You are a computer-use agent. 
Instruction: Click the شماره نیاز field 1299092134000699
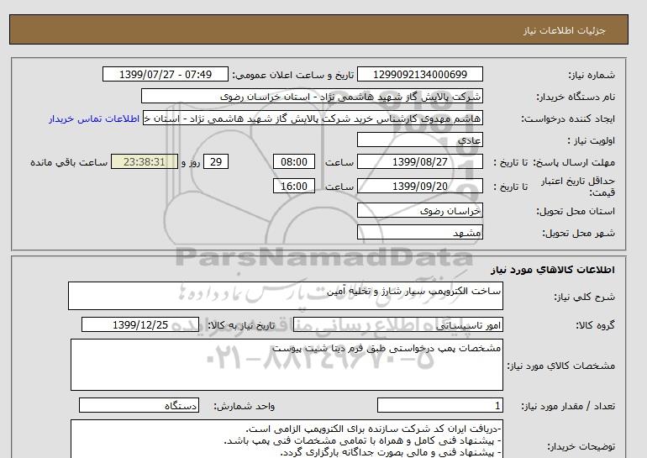pyautogui.click(x=419, y=74)
